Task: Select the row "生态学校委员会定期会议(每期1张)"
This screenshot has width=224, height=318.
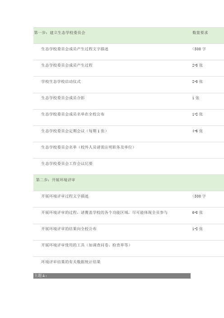Action: [x=74, y=131]
